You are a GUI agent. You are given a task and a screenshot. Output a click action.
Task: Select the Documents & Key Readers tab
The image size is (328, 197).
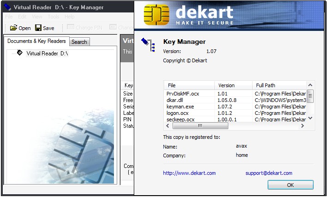[x=36, y=41]
